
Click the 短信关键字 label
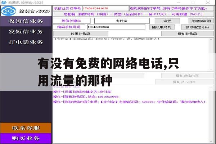pos(72,21)
